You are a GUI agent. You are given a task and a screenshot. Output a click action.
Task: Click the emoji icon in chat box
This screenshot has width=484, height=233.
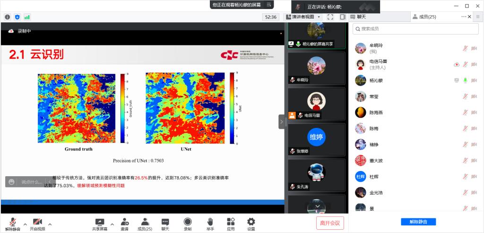point(11,182)
